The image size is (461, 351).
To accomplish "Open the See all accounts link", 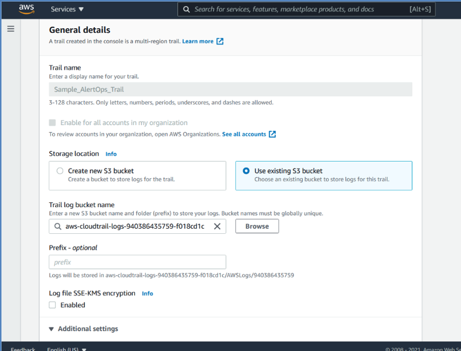I will 244,134.
